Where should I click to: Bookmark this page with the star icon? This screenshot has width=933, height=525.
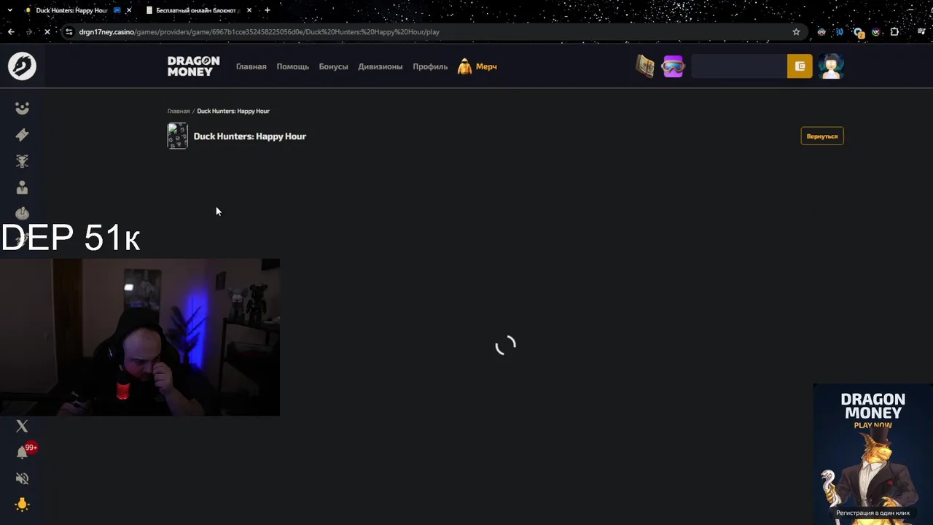point(796,31)
